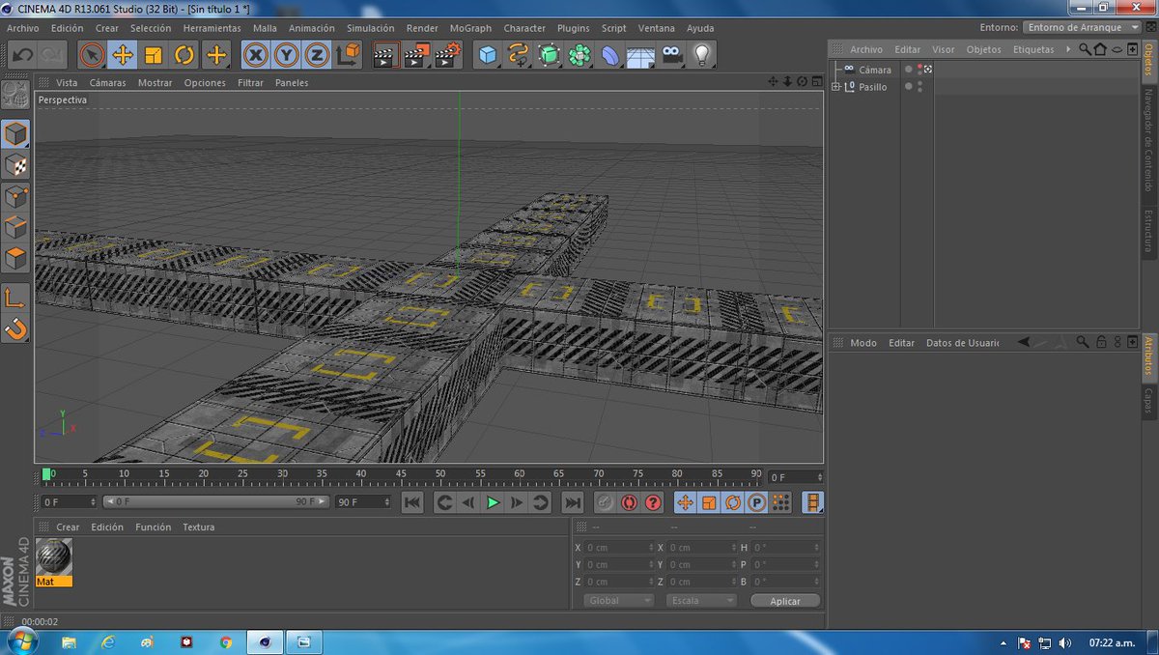Add a Cube primitive object
Viewport: 1159px width, 655px height.
tap(488, 55)
